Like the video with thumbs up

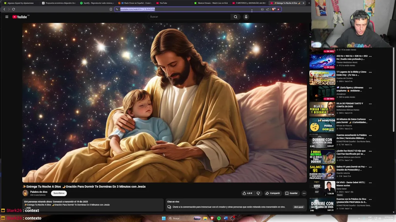[x=247, y=193]
